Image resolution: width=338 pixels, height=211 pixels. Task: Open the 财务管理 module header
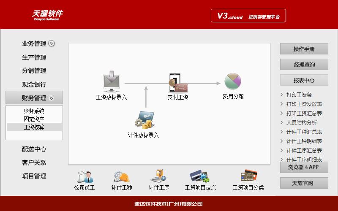click(34, 97)
